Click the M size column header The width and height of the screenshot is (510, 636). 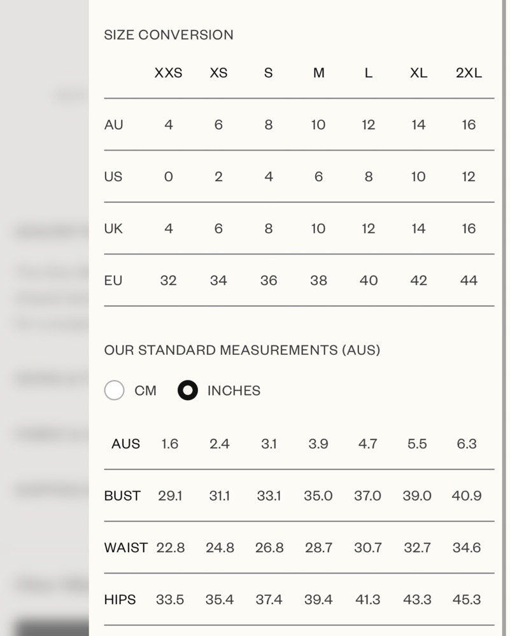[318, 73]
